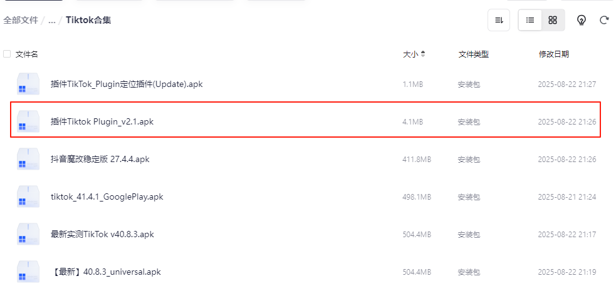Click the 文件类型 column header
Viewport: 616px width, 291px height.
pyautogui.click(x=473, y=54)
